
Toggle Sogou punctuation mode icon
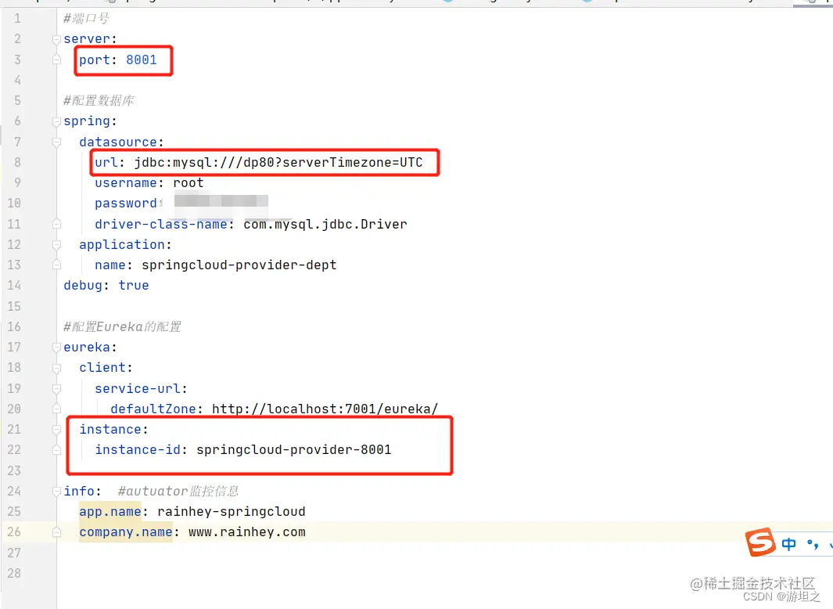[813, 544]
